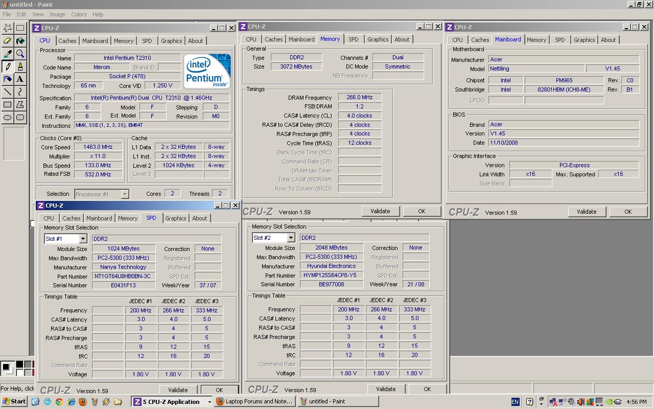Open the Slot #1 memory slot dropdown
This screenshot has height=409, width=654.
[x=83, y=239]
